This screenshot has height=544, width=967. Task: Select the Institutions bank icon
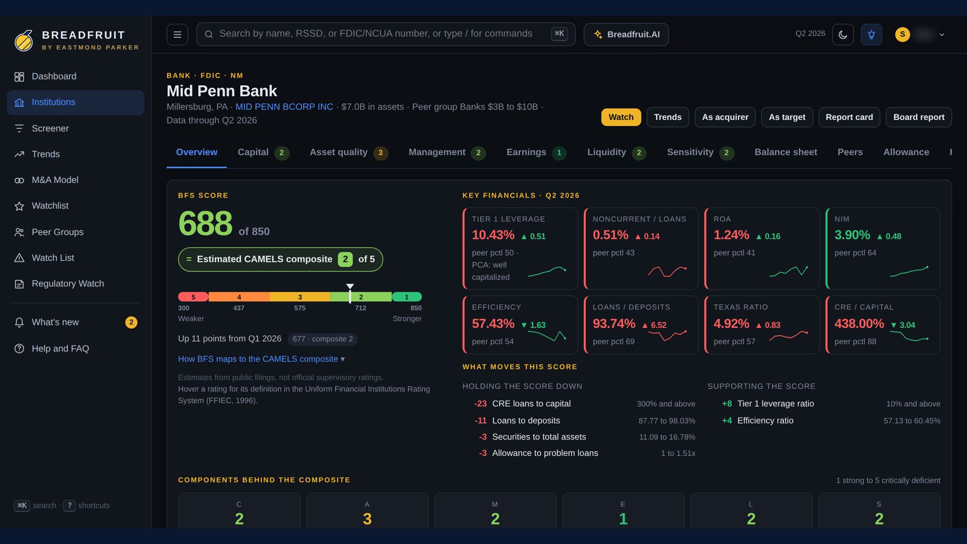click(19, 103)
